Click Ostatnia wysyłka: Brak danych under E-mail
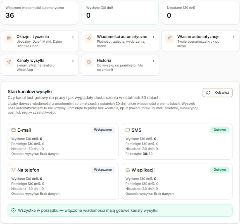The height and width of the screenshot is (224, 240). 35,154
